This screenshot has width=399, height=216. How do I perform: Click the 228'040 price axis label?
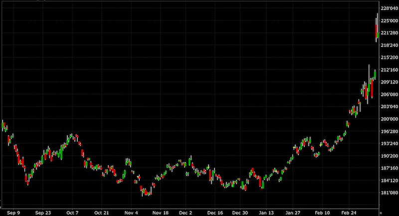[389, 8]
